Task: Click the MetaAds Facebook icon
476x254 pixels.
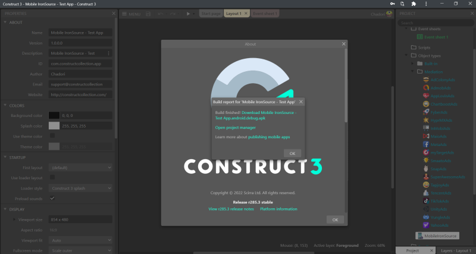Action: [426, 144]
